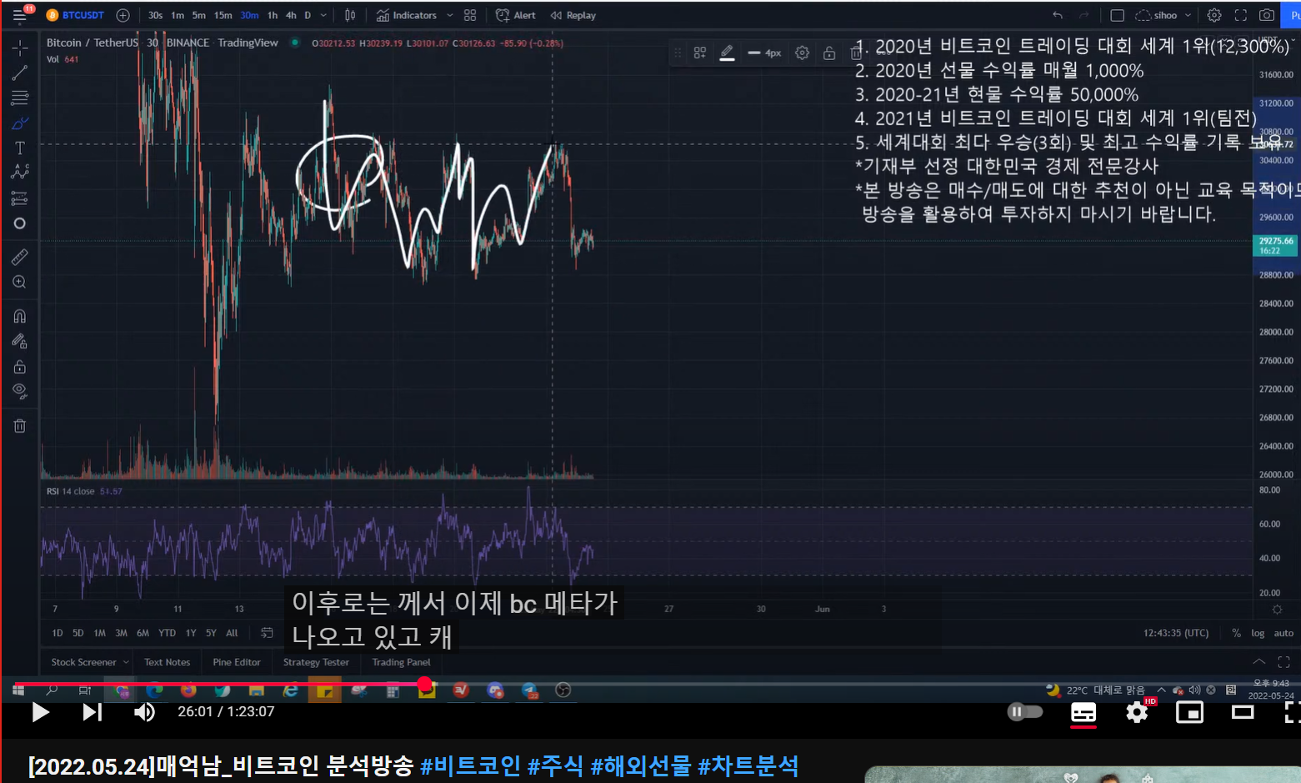Open drawing settings gear in floating toolbar
Viewport: 1301px width, 783px height.
point(802,53)
